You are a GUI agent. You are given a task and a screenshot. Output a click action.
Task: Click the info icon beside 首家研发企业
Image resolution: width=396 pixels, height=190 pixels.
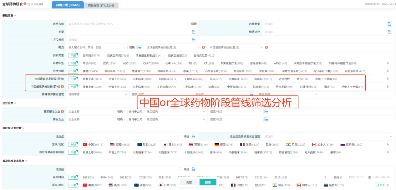point(63,111)
